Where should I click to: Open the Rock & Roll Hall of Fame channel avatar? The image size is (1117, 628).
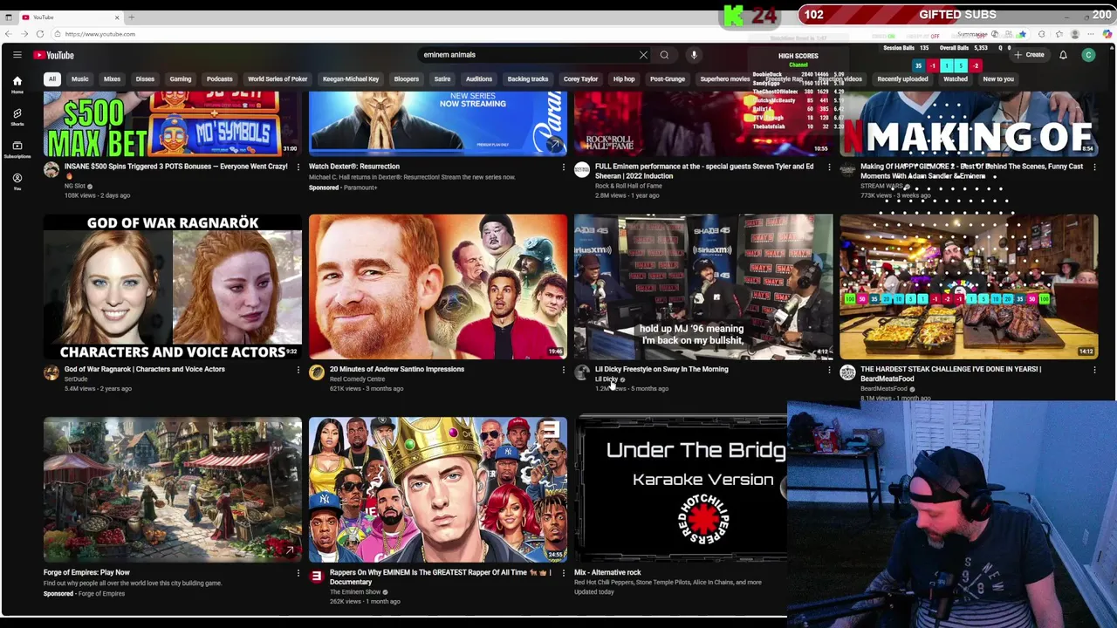582,170
